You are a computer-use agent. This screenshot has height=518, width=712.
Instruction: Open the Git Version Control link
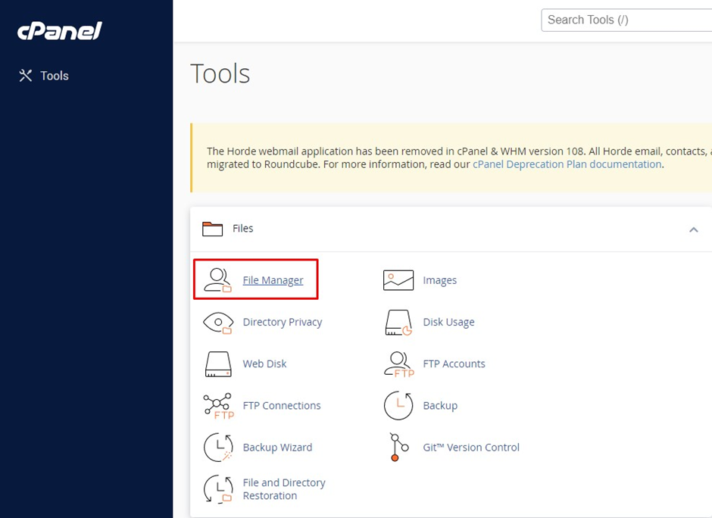click(471, 447)
